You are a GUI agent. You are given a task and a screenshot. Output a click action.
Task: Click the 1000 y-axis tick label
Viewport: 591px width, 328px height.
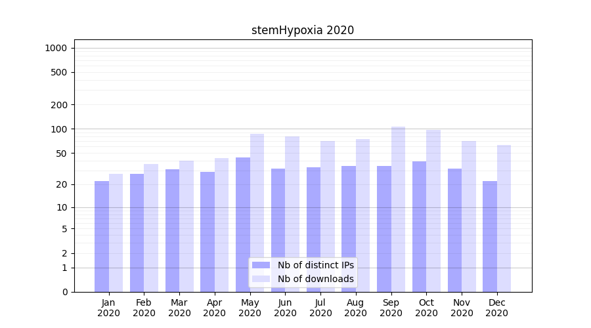coord(56,48)
